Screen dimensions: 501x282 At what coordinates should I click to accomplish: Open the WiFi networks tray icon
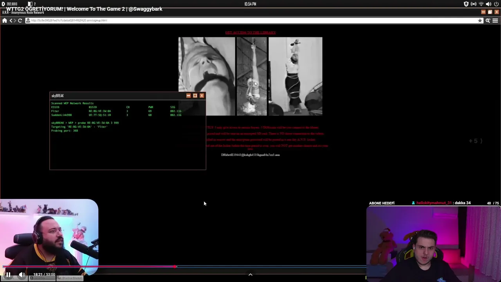click(481, 4)
